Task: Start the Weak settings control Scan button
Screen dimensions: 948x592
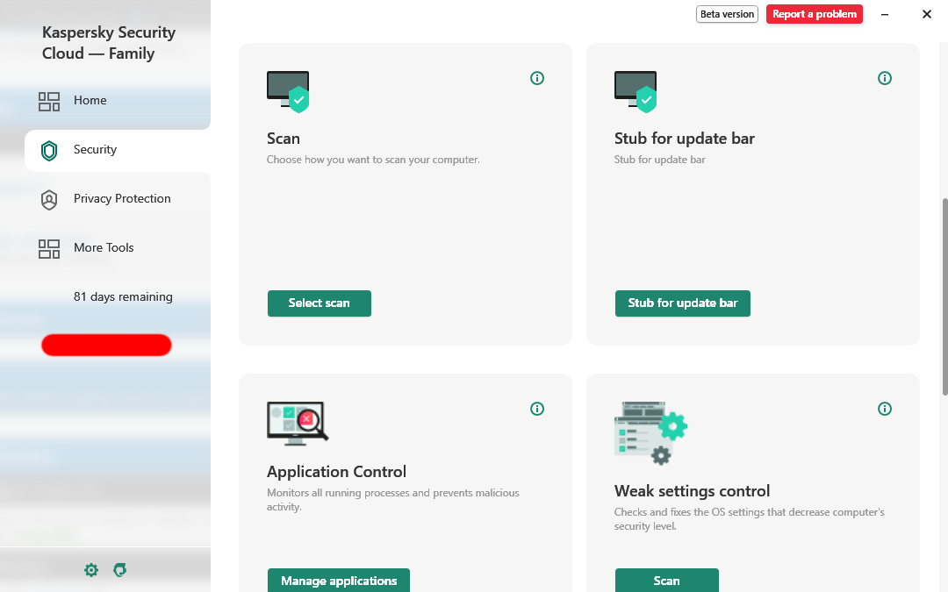Action: (667, 581)
